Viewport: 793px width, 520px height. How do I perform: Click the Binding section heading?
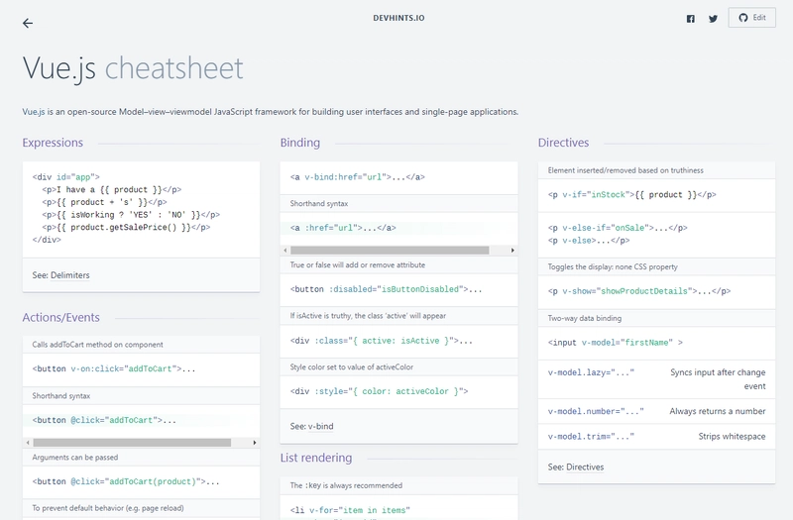point(300,143)
